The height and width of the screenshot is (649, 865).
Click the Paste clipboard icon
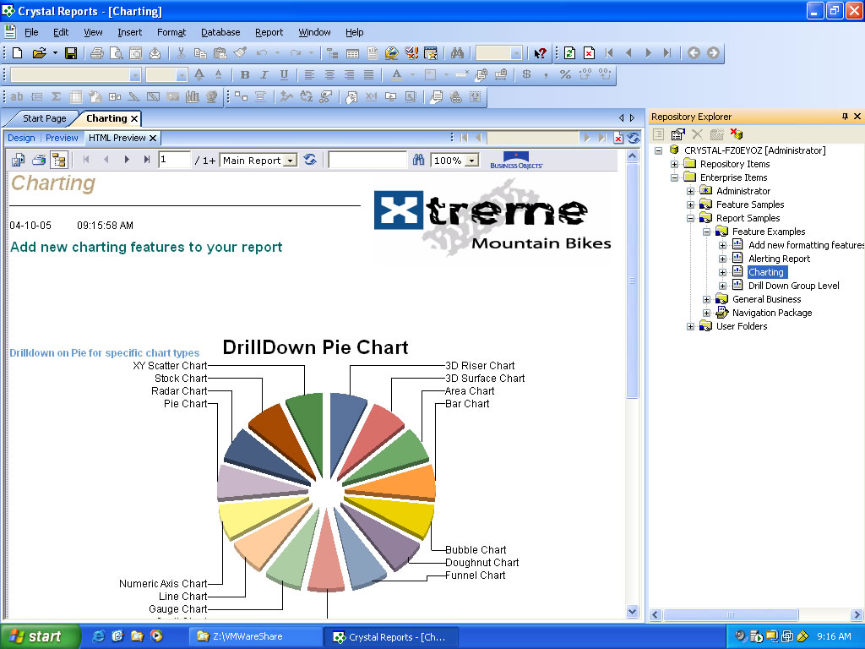point(220,53)
